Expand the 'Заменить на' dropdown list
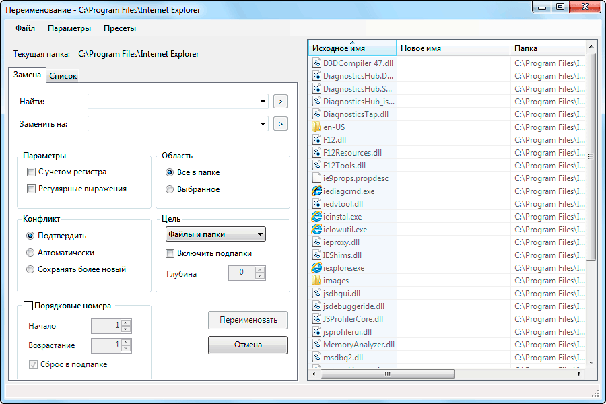 pos(263,124)
